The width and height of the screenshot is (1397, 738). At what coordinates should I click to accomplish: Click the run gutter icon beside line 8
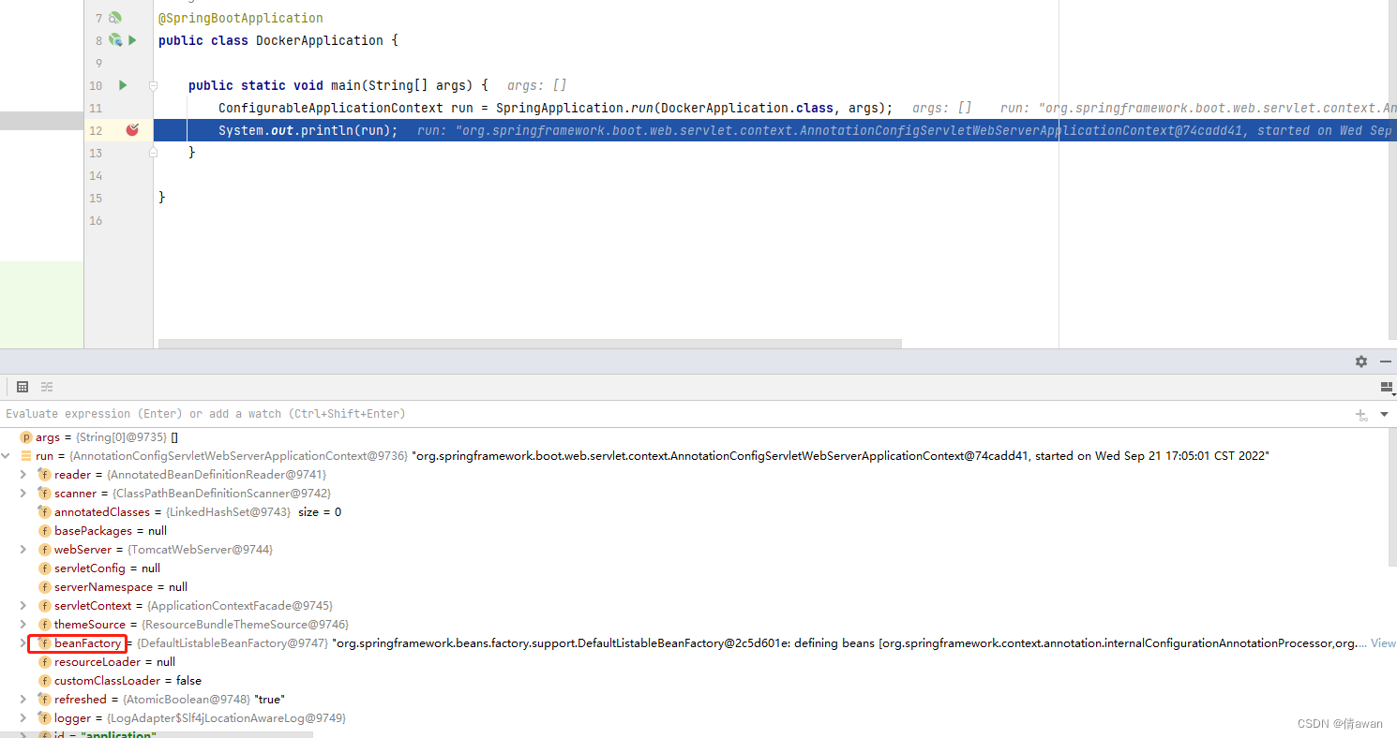(132, 40)
